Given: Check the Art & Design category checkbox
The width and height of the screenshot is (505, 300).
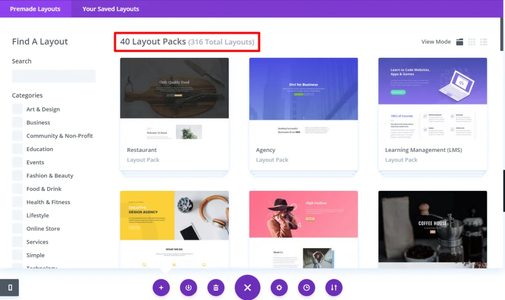Looking at the screenshot, I should click(17, 109).
